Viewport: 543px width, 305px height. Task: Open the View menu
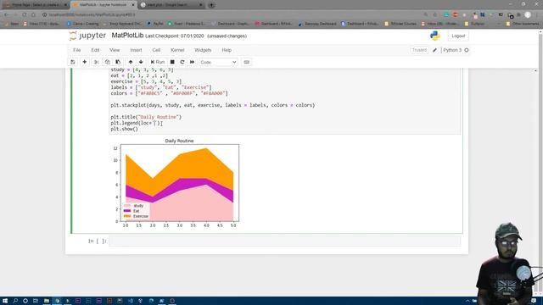coord(115,50)
